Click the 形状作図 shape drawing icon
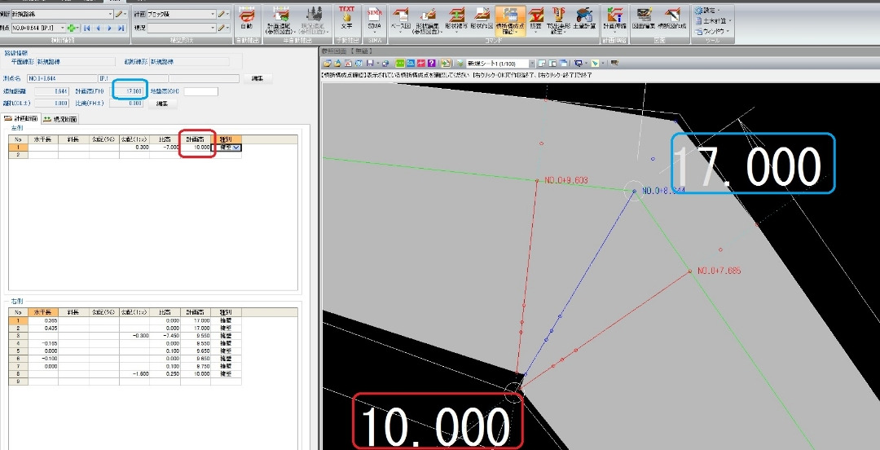The image size is (880, 450). tap(482, 19)
